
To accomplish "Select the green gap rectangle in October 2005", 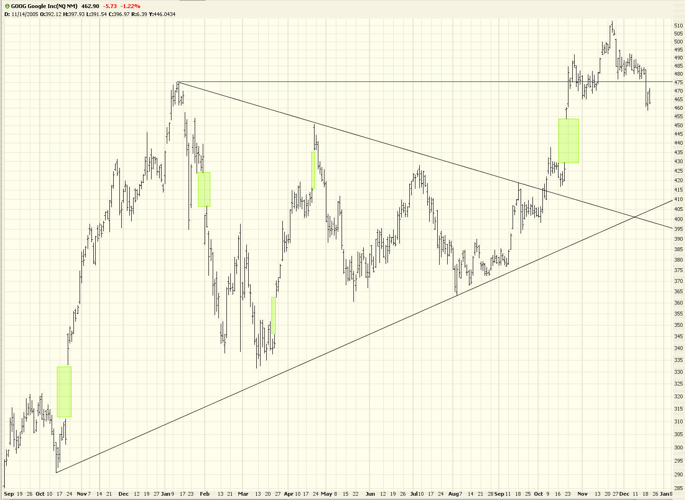I will [64, 392].
